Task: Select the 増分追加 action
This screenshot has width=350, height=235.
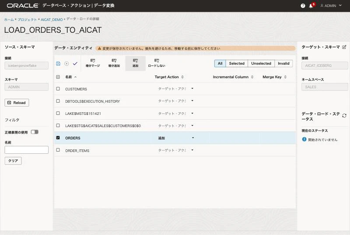Action: [114, 63]
